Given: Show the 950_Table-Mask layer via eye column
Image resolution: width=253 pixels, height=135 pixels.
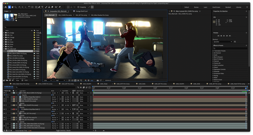Looking at the screenshot, I should (4, 124).
